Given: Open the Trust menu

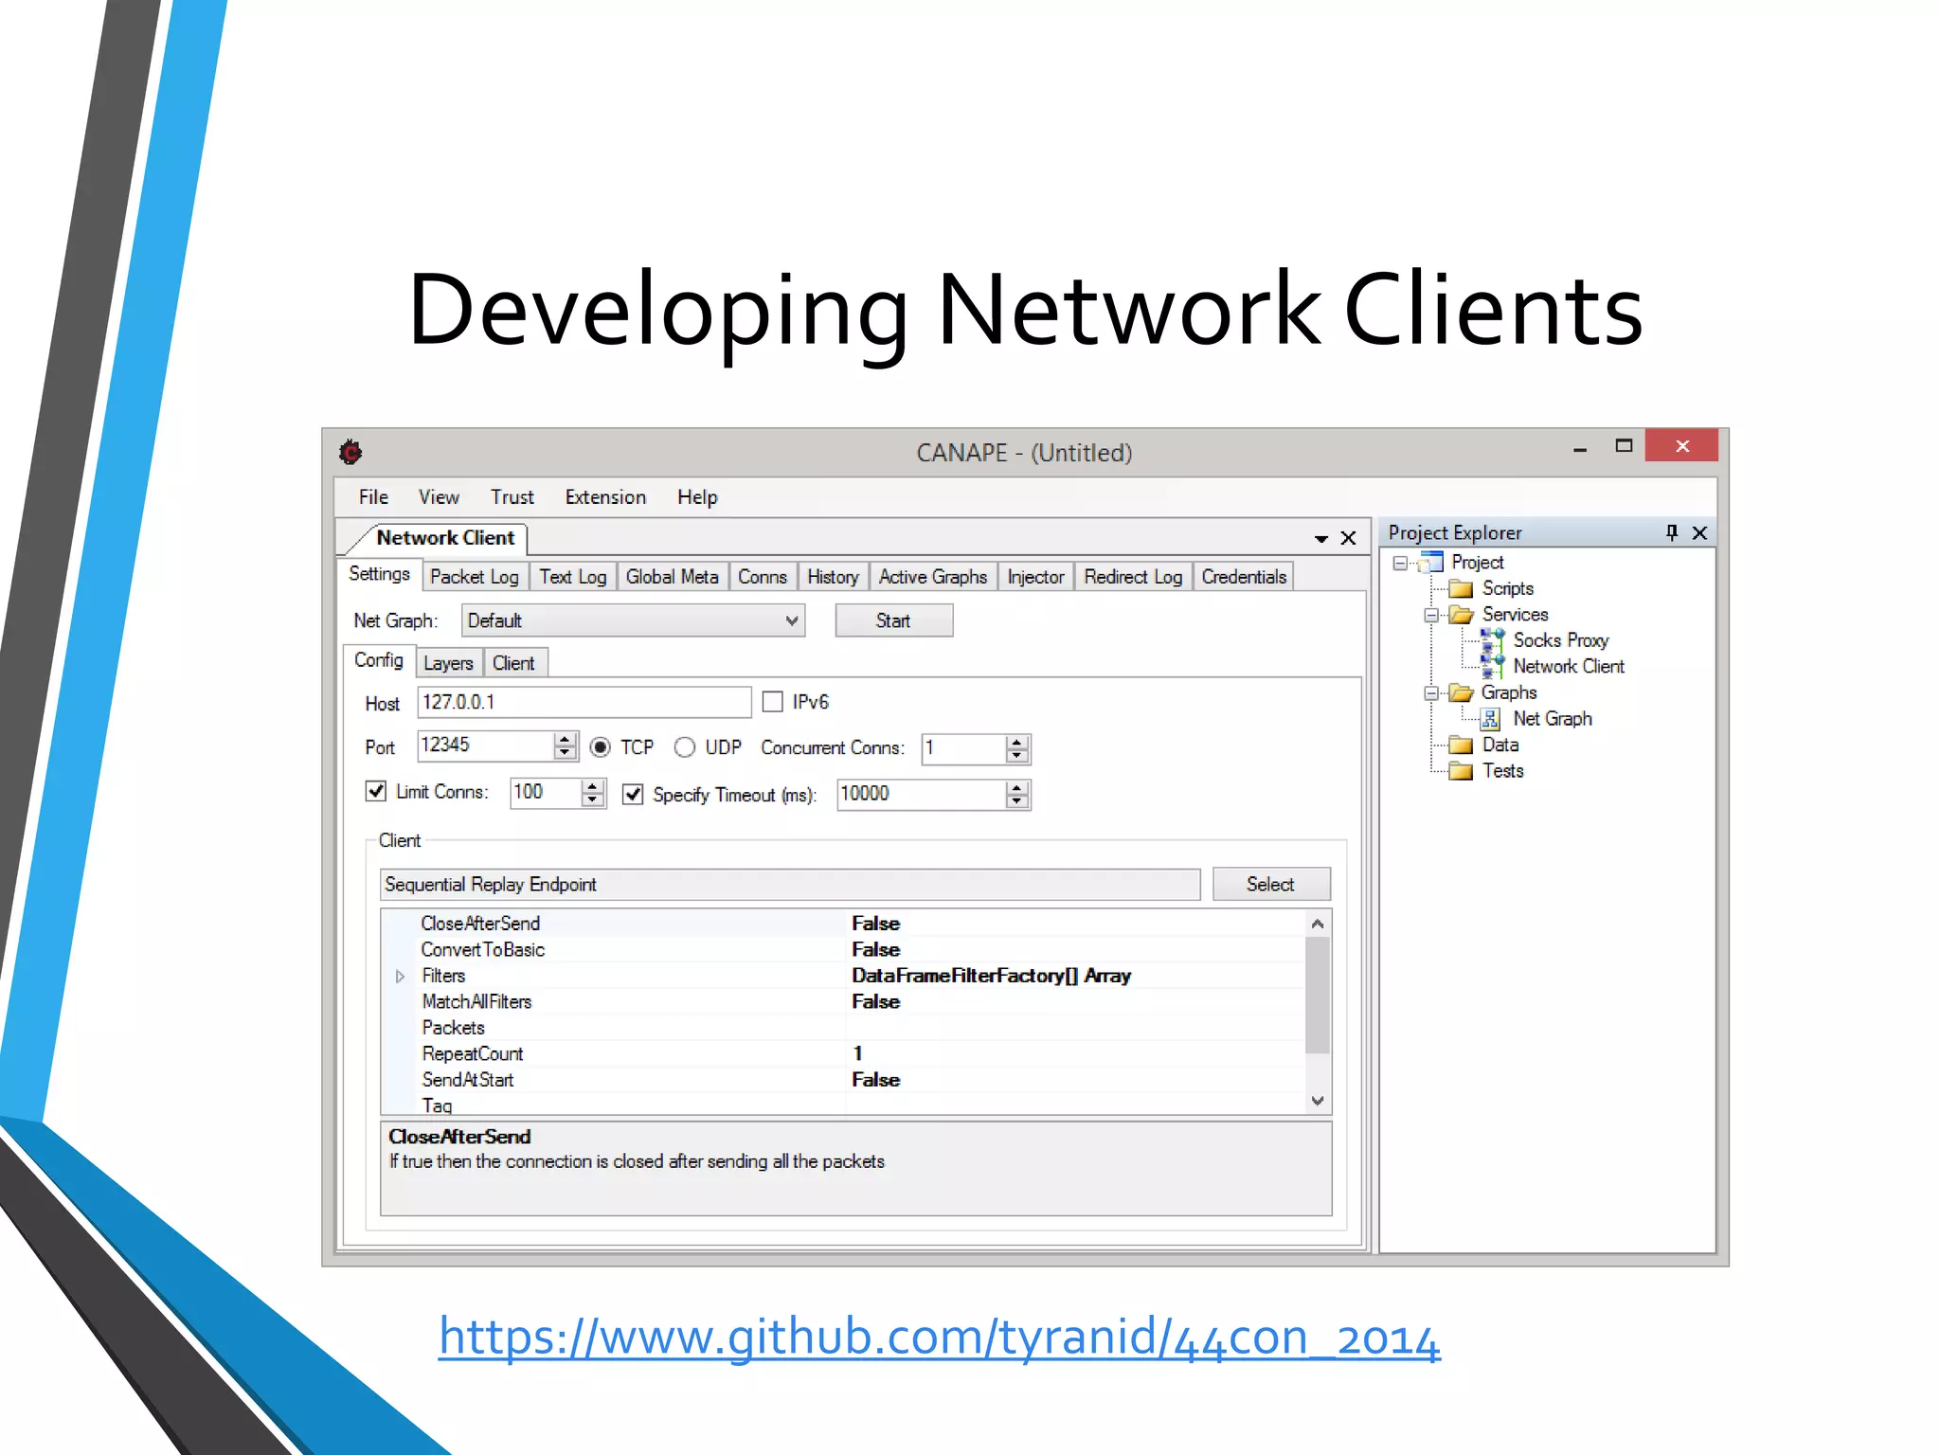Looking at the screenshot, I should (x=512, y=497).
